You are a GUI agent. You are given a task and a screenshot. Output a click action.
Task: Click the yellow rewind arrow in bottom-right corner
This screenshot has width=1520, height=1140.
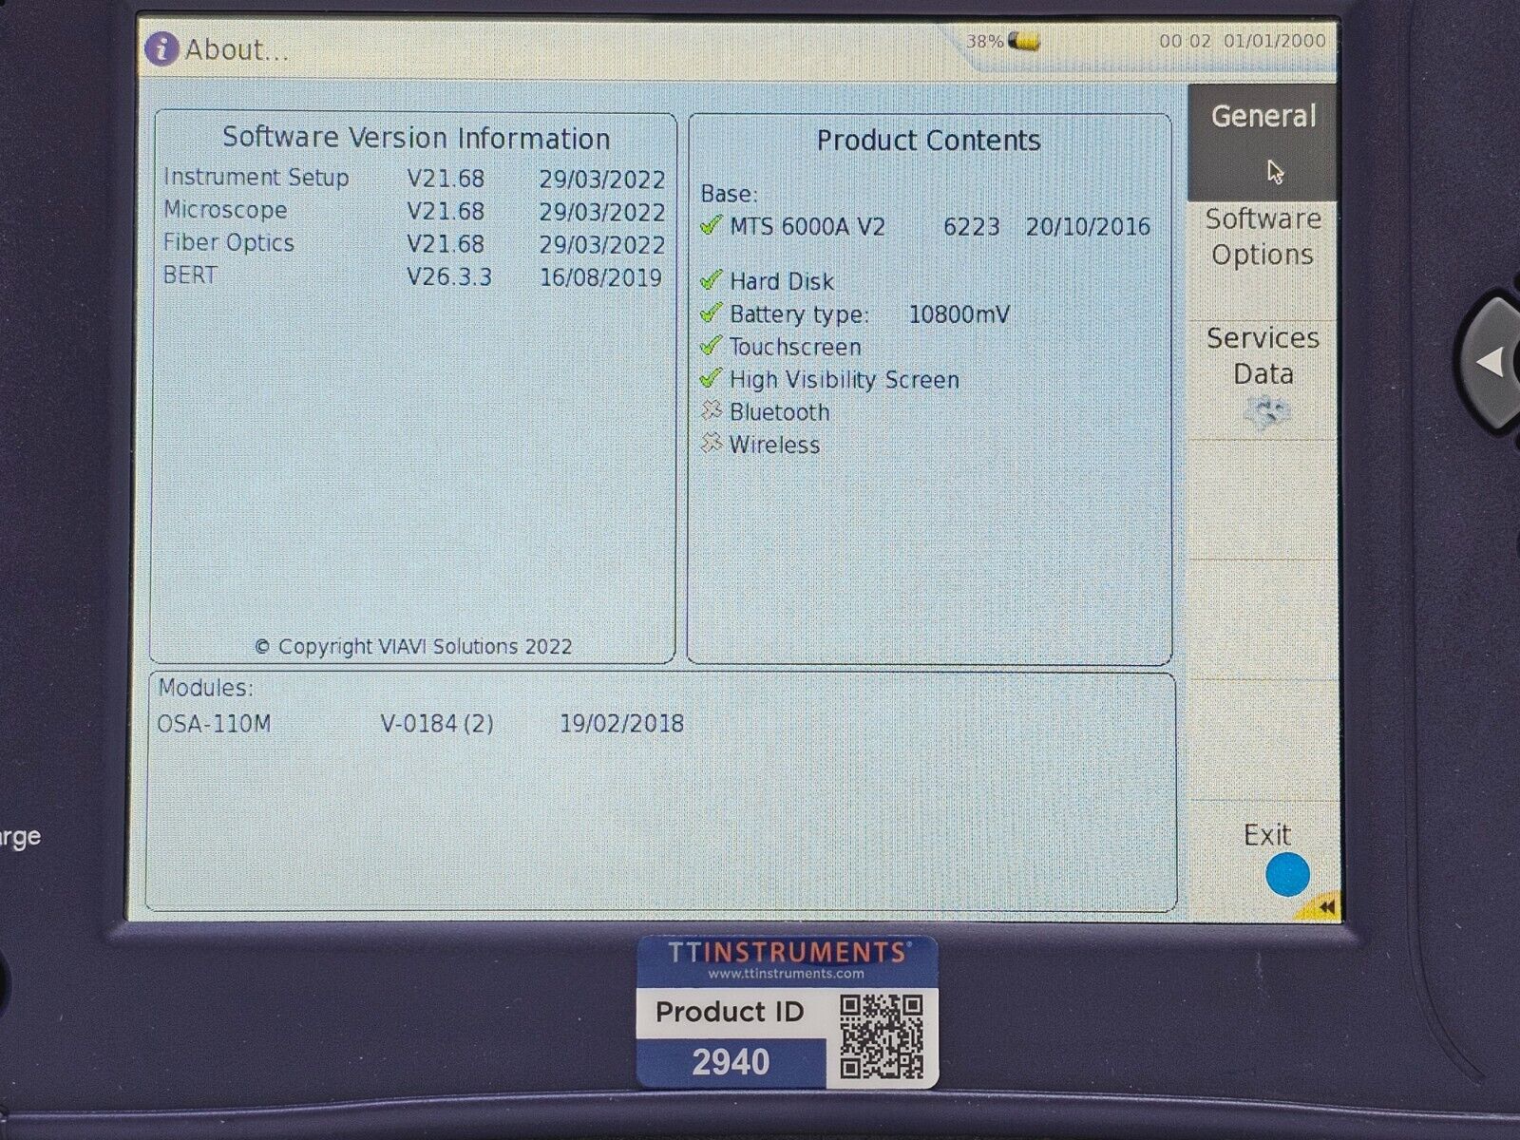(1322, 907)
